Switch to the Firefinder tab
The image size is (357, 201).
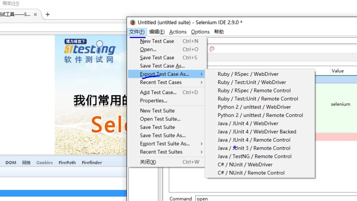(x=92, y=162)
